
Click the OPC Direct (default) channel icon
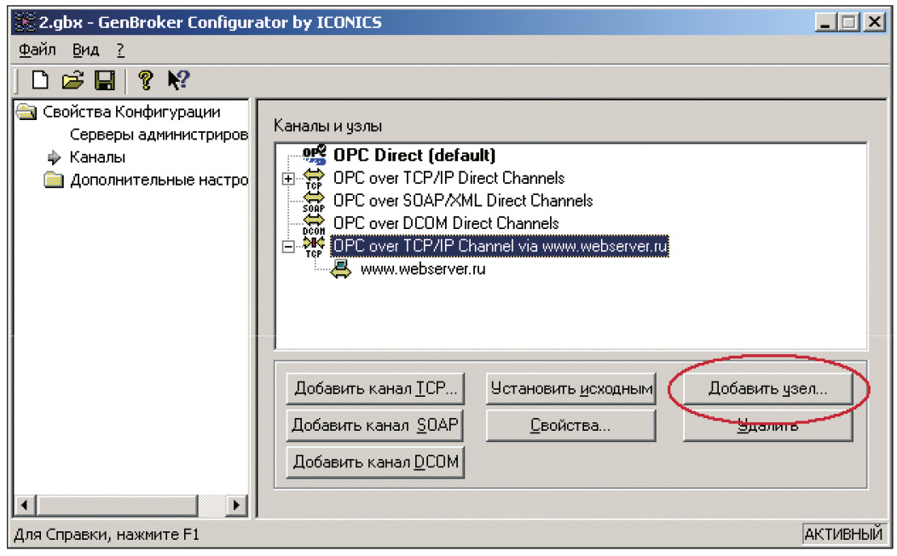314,155
